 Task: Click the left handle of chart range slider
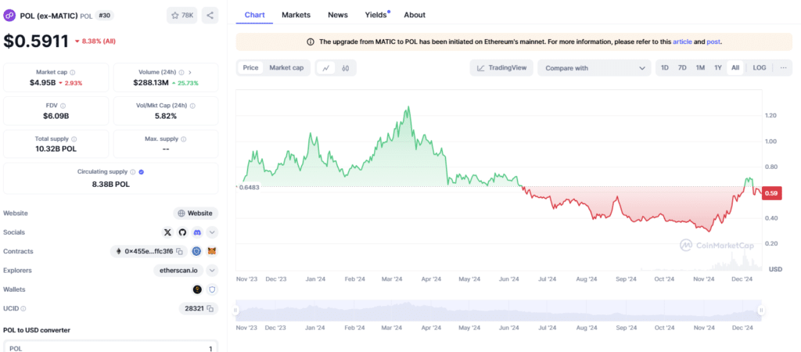236,310
